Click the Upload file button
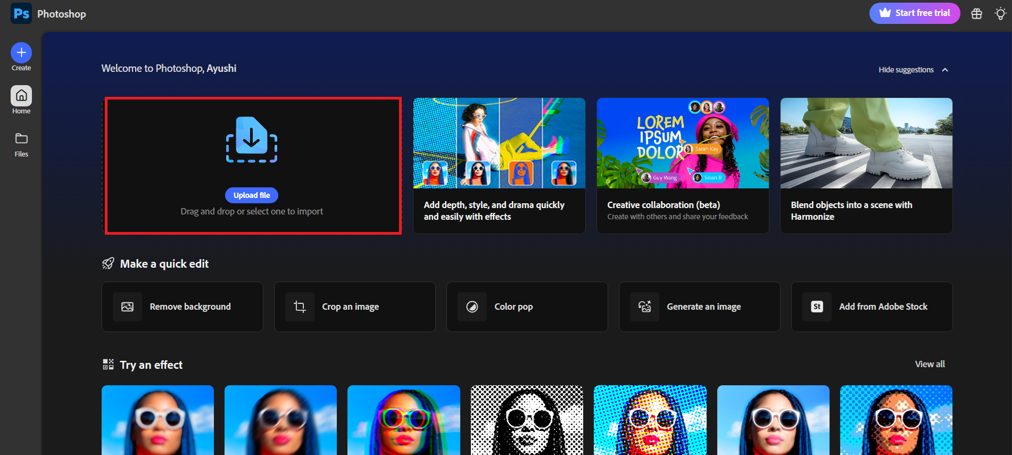1012x455 pixels. [252, 195]
